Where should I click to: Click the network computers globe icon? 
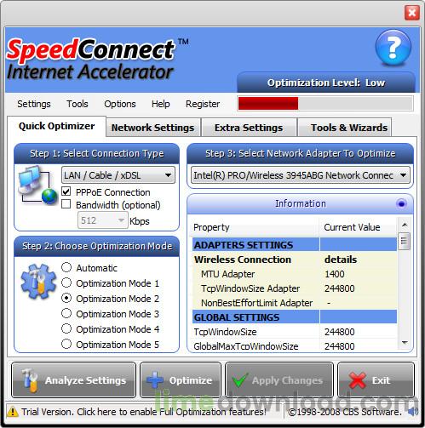pos(37,185)
